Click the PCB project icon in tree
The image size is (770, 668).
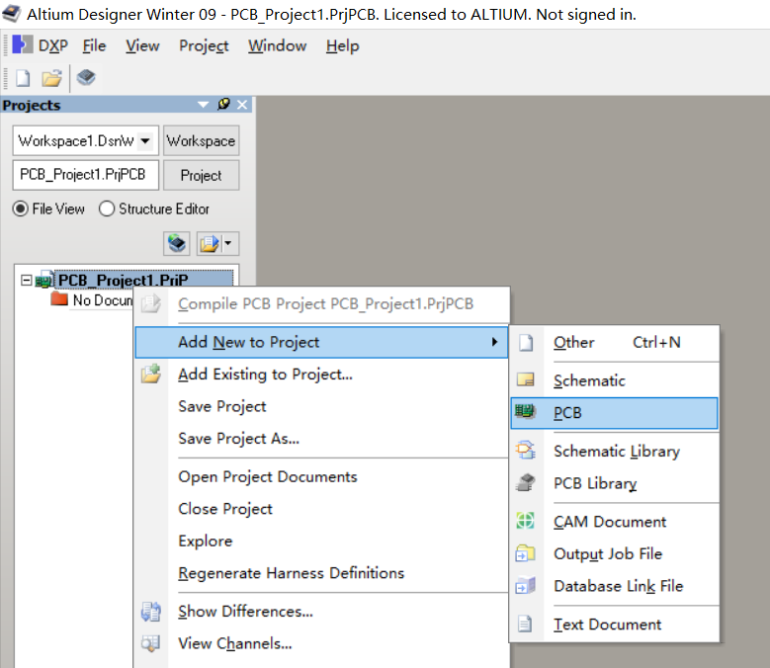click(44, 280)
